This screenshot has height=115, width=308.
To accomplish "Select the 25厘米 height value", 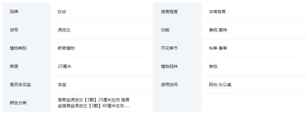I will pyautogui.click(x=65, y=67).
